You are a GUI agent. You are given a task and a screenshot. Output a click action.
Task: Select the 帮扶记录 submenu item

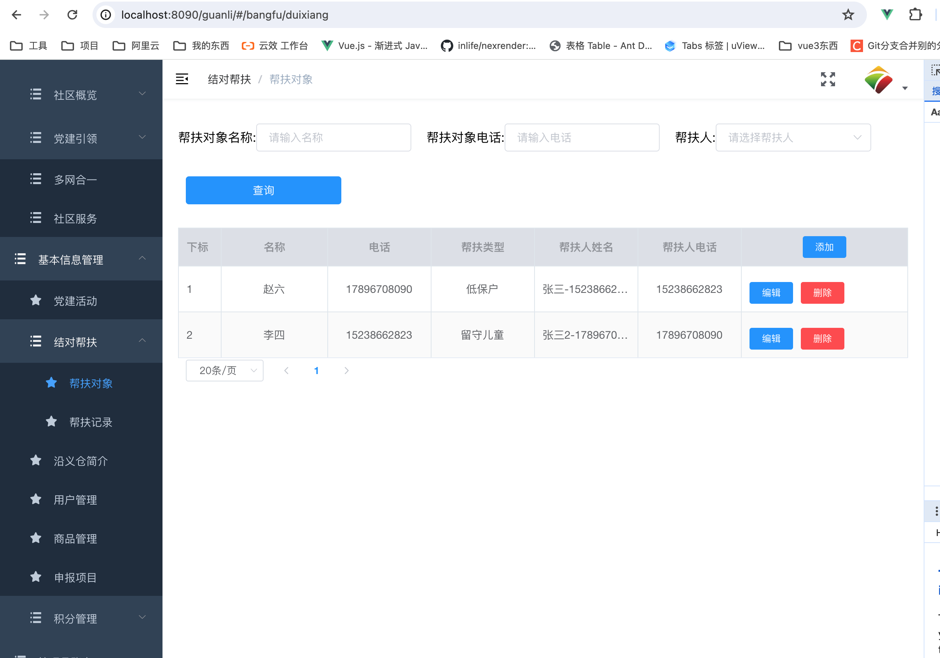81,421
